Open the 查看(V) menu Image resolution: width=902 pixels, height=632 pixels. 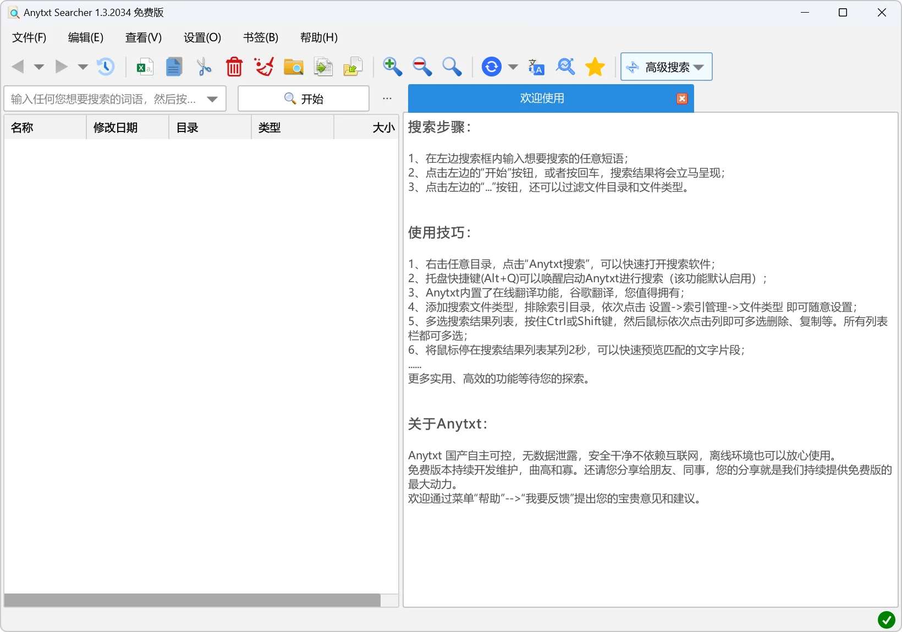click(144, 37)
